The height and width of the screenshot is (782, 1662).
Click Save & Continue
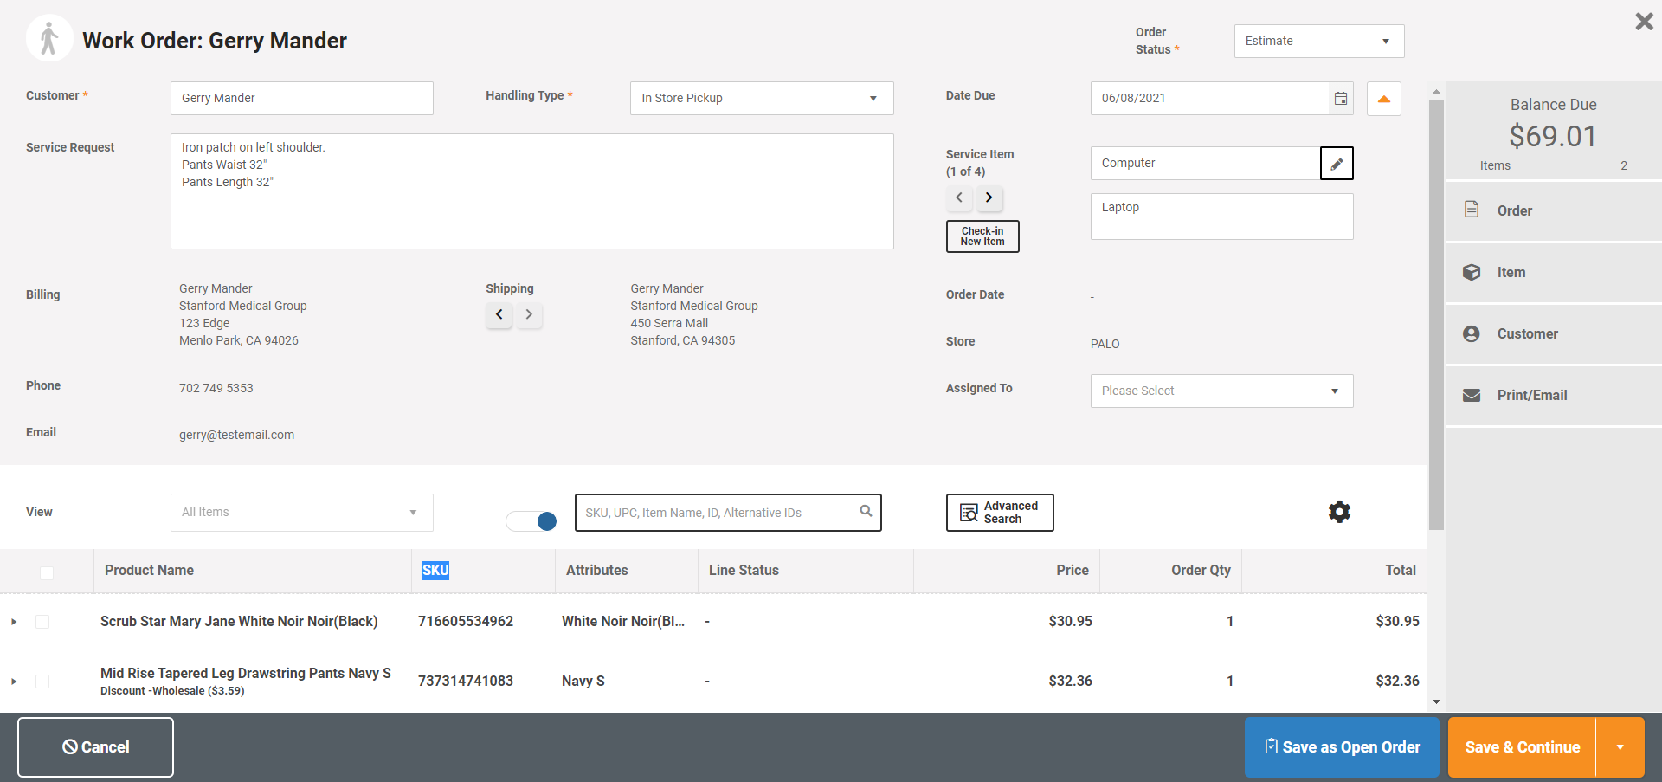point(1522,747)
